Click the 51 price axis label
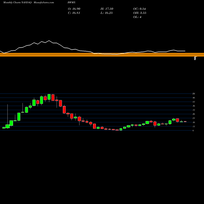 pyautogui.click(x=194, y=93)
